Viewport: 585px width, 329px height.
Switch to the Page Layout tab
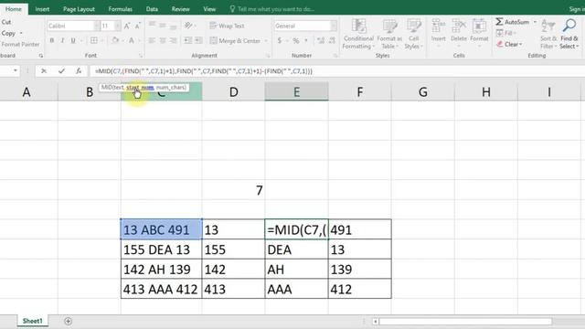click(x=79, y=9)
